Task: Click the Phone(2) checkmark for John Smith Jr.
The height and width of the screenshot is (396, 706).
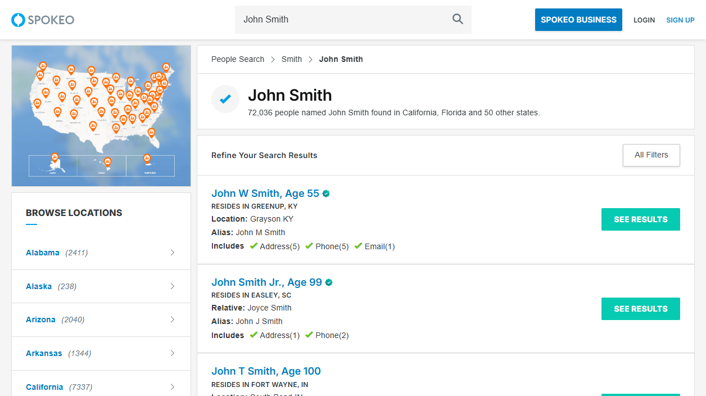Action: coord(309,335)
